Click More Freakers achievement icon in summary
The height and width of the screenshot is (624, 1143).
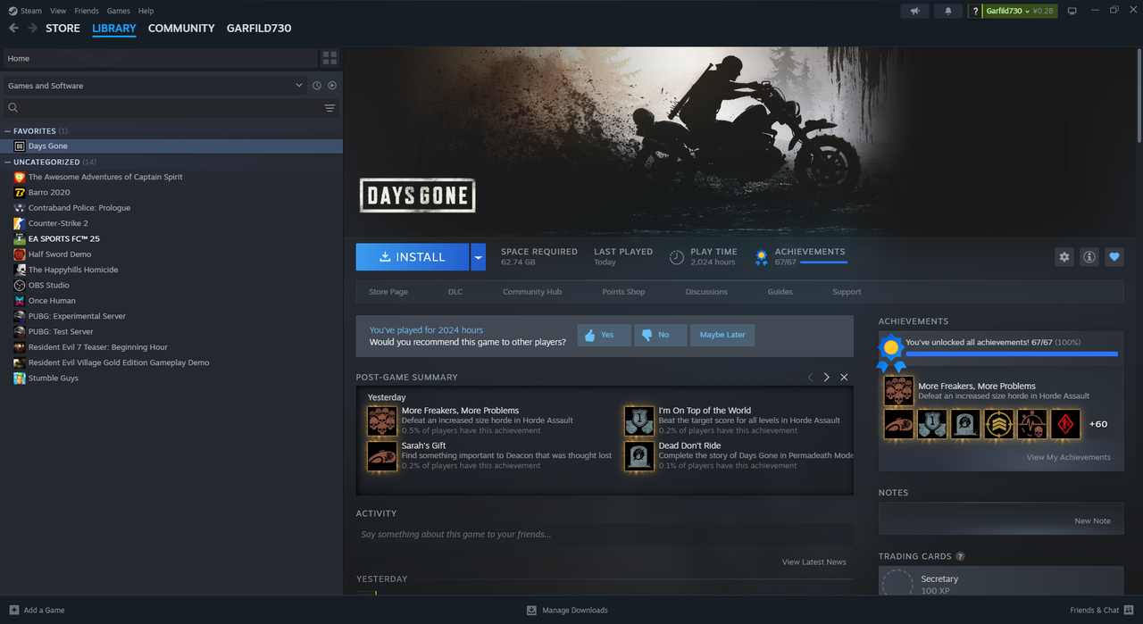coord(382,420)
